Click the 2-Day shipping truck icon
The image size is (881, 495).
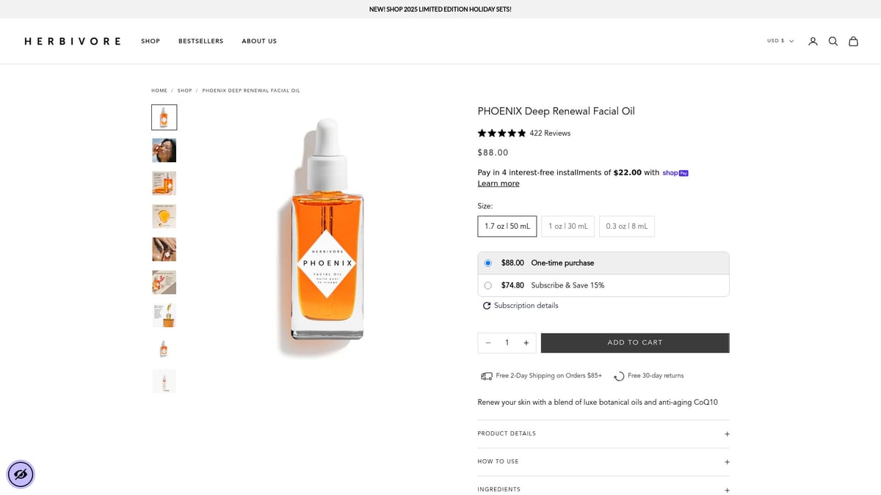tap(486, 375)
